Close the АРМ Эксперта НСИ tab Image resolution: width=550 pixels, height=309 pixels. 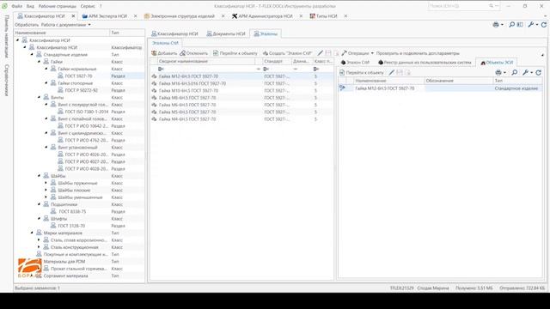(136, 16)
